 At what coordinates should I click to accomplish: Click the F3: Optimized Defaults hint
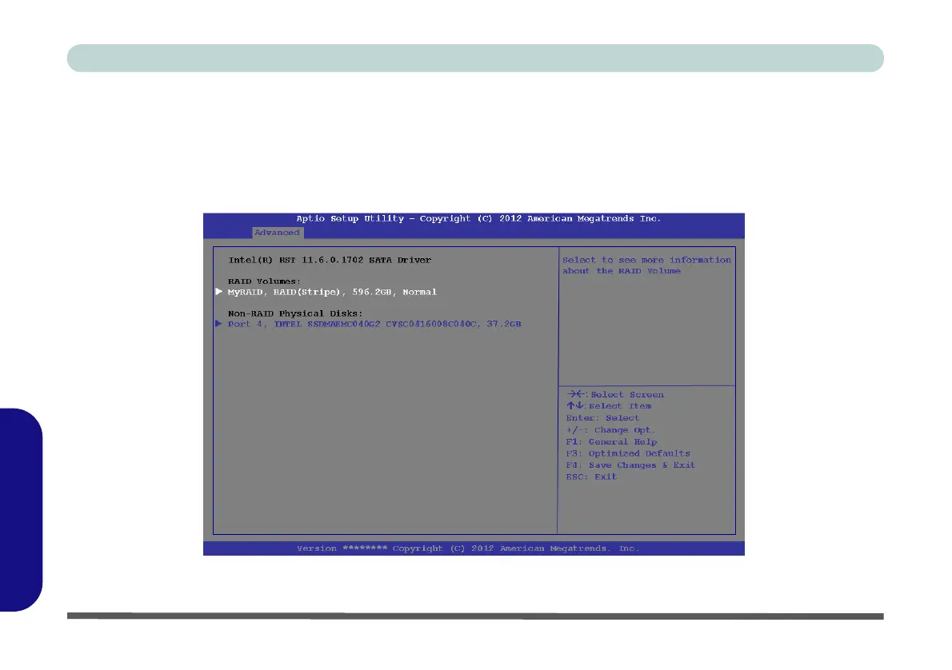point(628,454)
